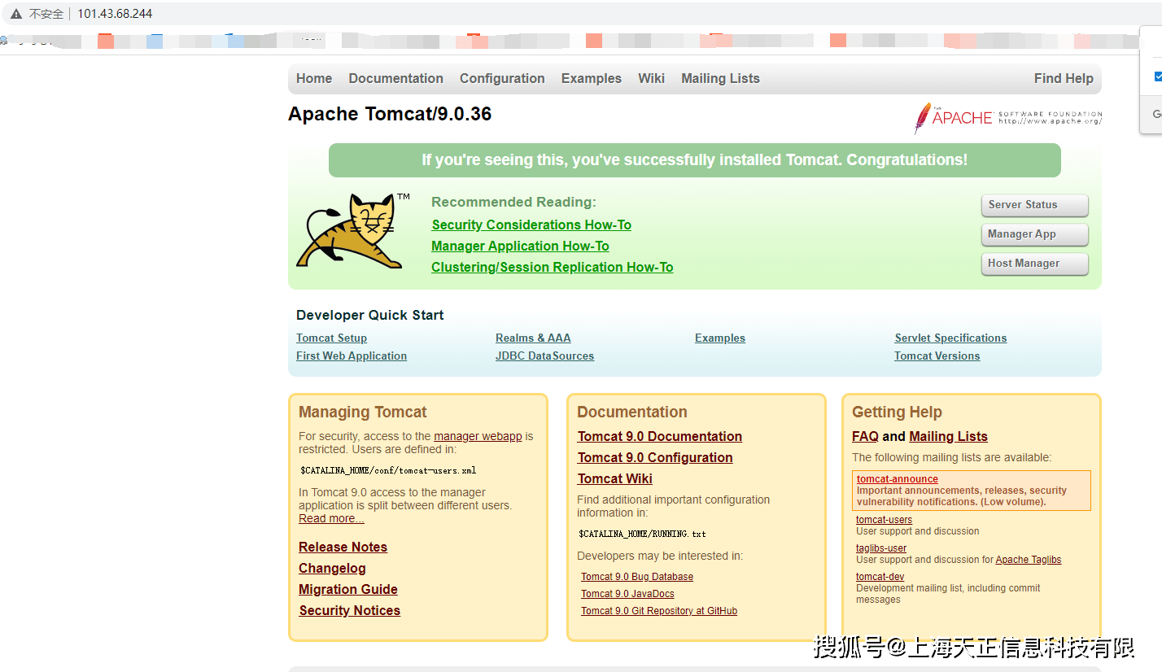Viewport: 1162px width, 672px height.
Task: Follow the manager webapp link
Action: pyautogui.click(x=478, y=436)
